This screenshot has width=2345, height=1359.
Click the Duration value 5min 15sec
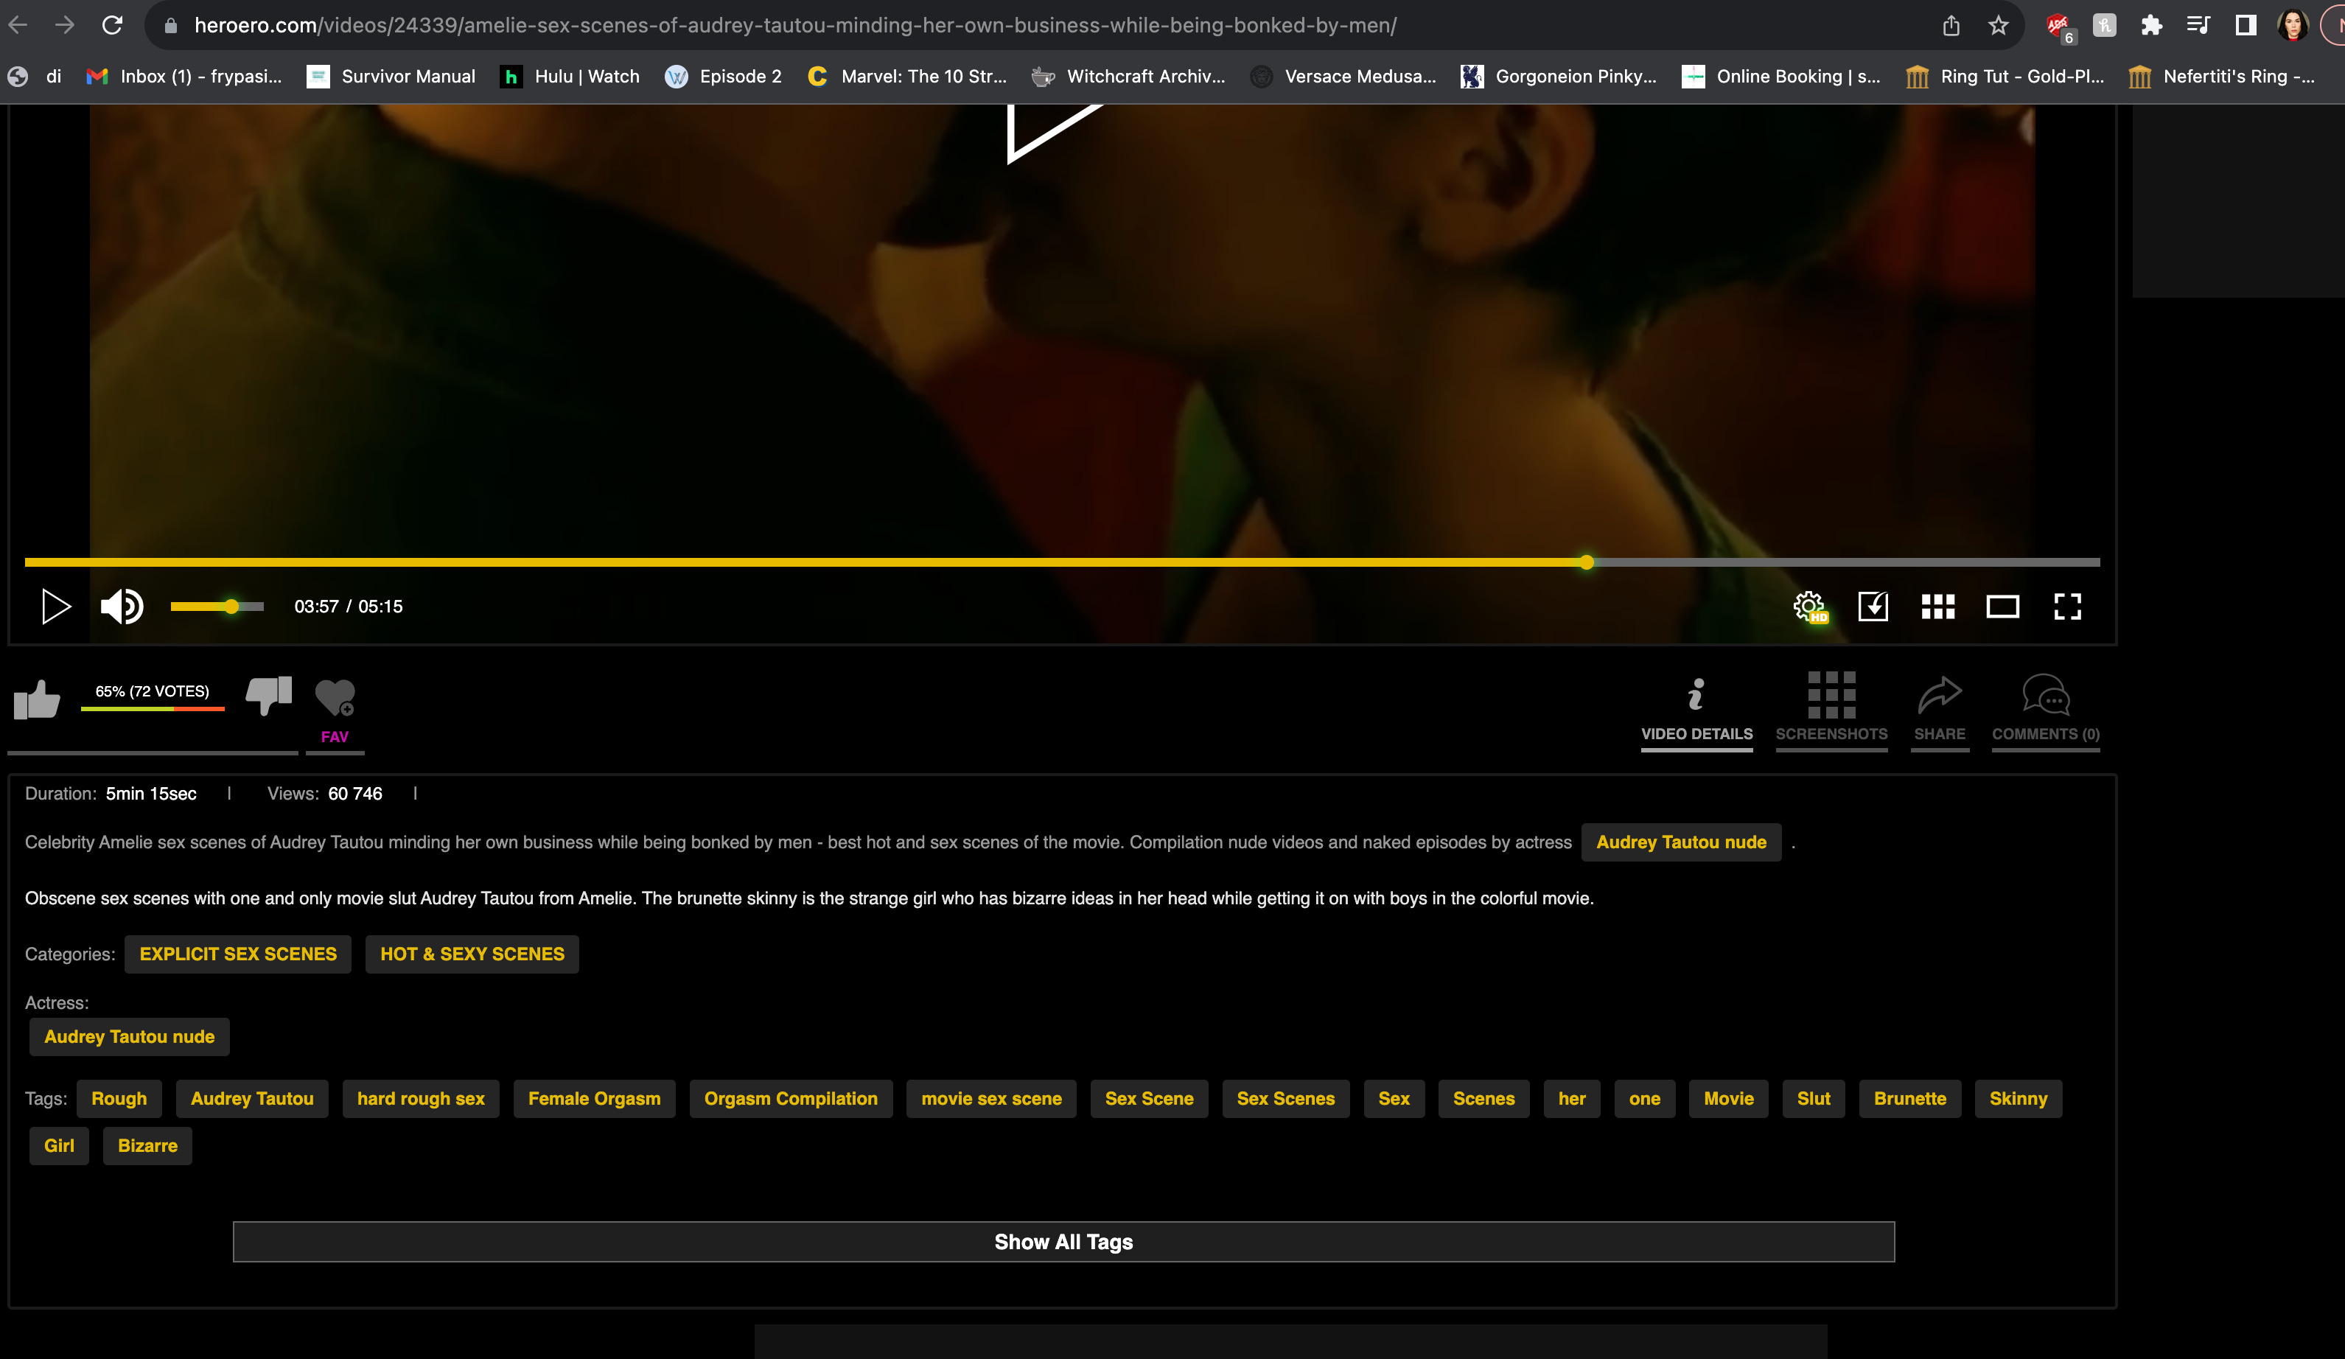(151, 794)
